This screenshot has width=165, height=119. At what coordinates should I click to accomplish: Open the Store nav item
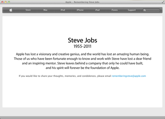[x=28, y=10]
